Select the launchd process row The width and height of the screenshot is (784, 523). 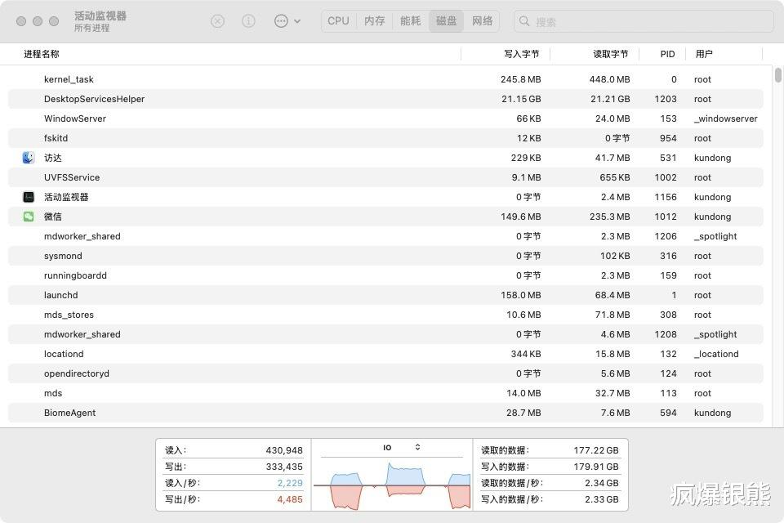pyautogui.click(x=385, y=295)
